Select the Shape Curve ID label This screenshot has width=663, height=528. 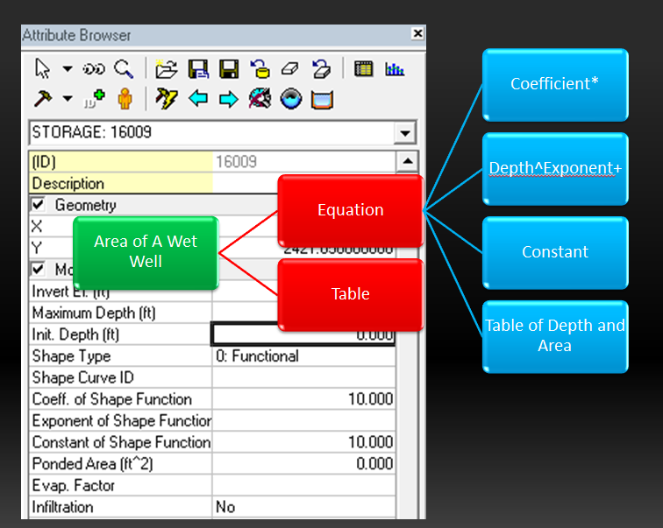coord(82,377)
